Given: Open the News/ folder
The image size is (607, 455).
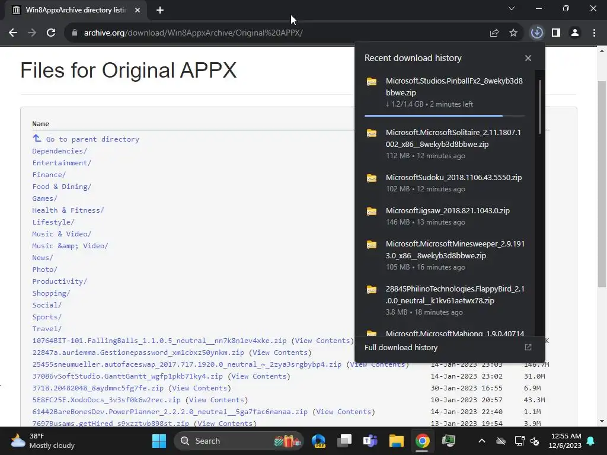Looking at the screenshot, I should 43,258.
